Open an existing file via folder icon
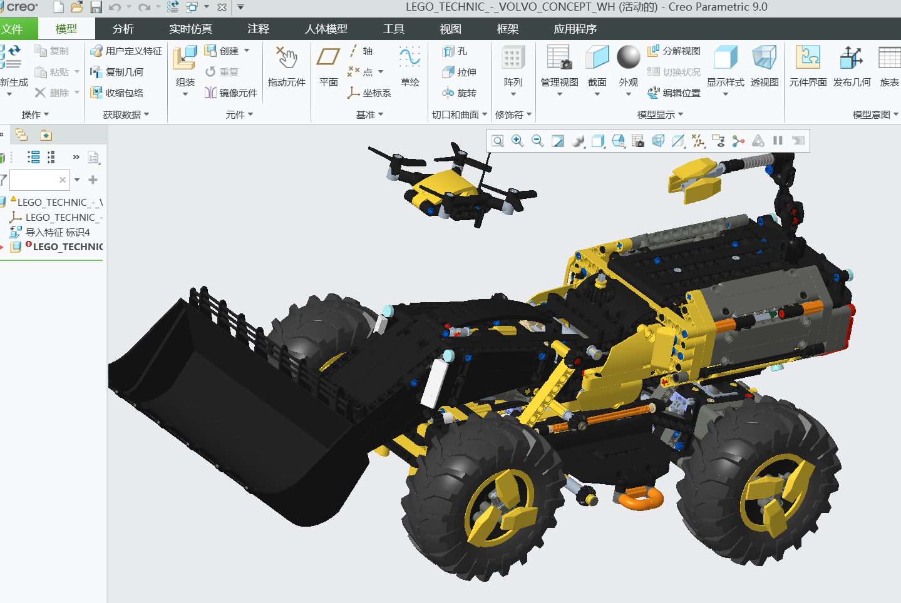This screenshot has height=603, width=901. [76, 8]
